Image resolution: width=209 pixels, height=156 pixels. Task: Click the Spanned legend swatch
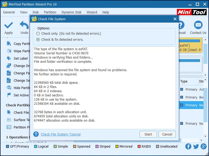[74, 147]
